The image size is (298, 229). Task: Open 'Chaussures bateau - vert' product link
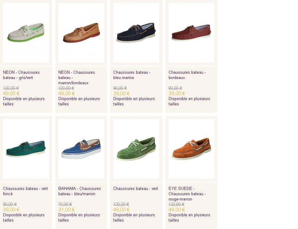pyautogui.click(x=136, y=189)
